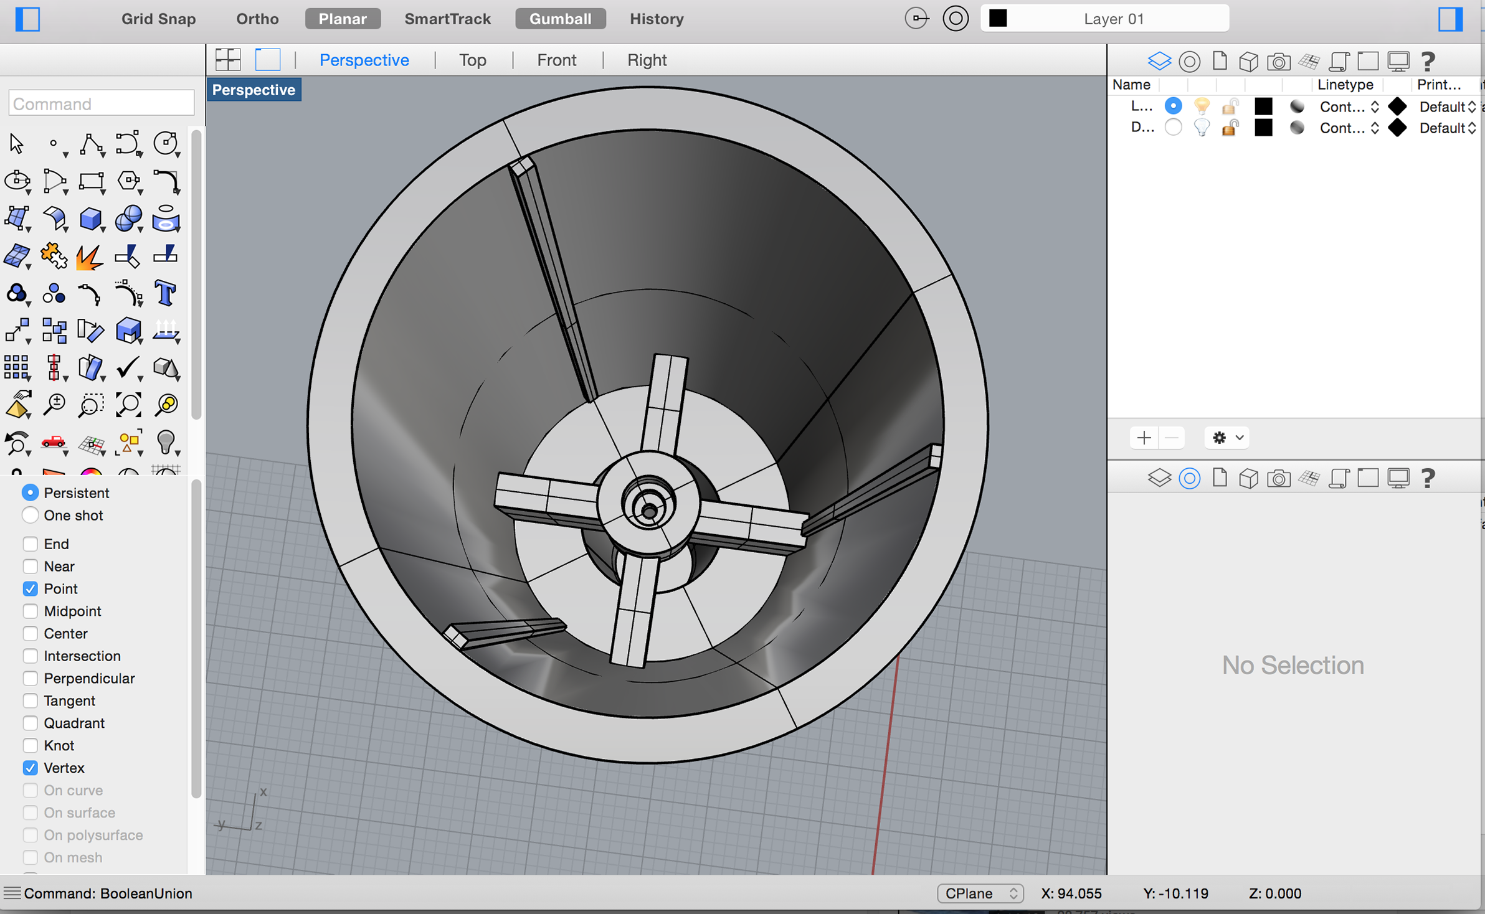This screenshot has width=1485, height=914.
Task: Enable the Center object snap
Action: click(30, 634)
